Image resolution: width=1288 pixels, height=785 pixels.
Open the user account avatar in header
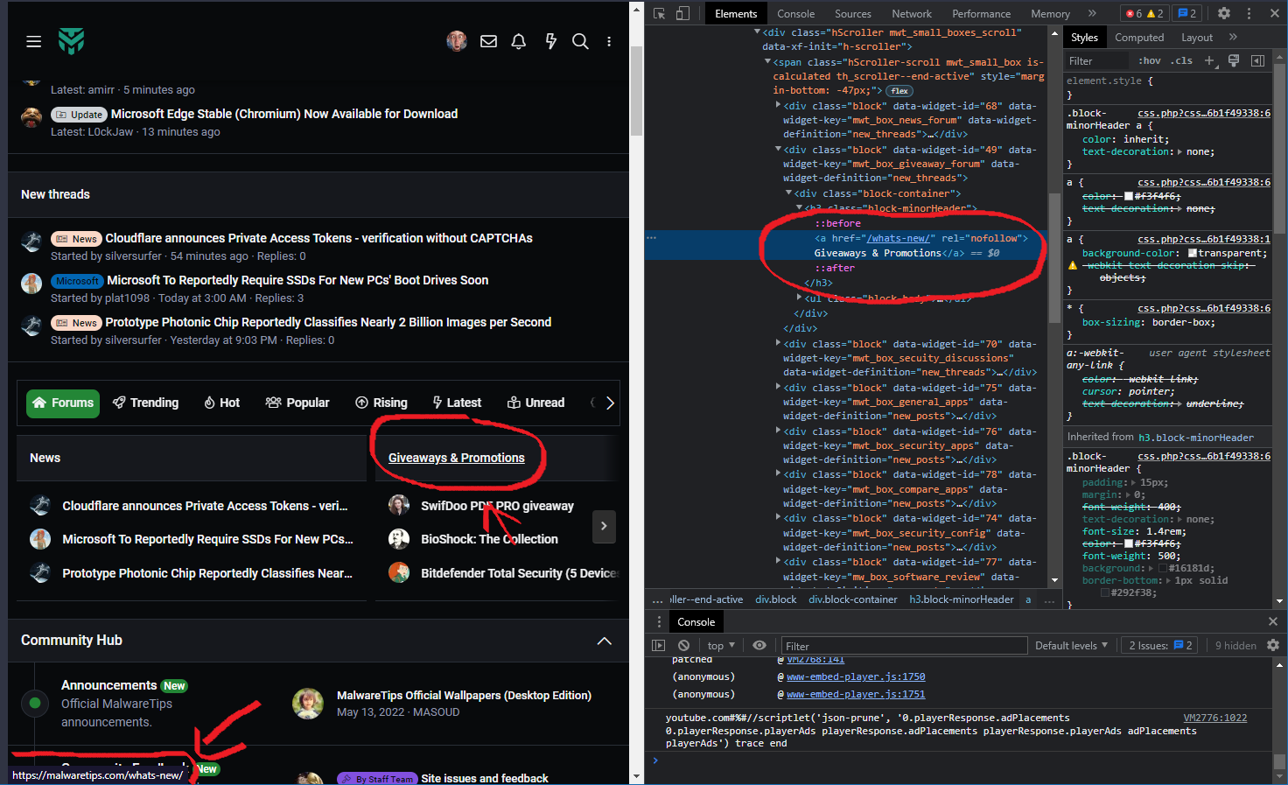pyautogui.click(x=457, y=41)
